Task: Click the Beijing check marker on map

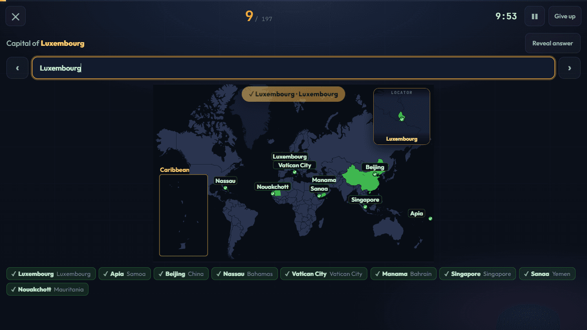Action: (375, 174)
